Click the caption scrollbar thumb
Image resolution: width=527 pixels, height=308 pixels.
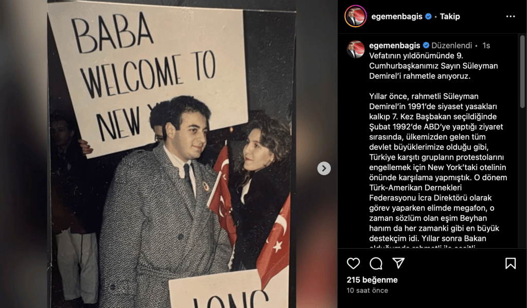[x=522, y=72]
